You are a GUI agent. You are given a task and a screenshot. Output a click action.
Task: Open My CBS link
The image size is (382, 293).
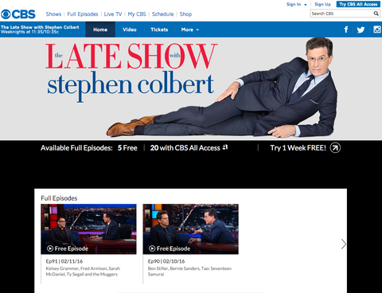tap(137, 14)
